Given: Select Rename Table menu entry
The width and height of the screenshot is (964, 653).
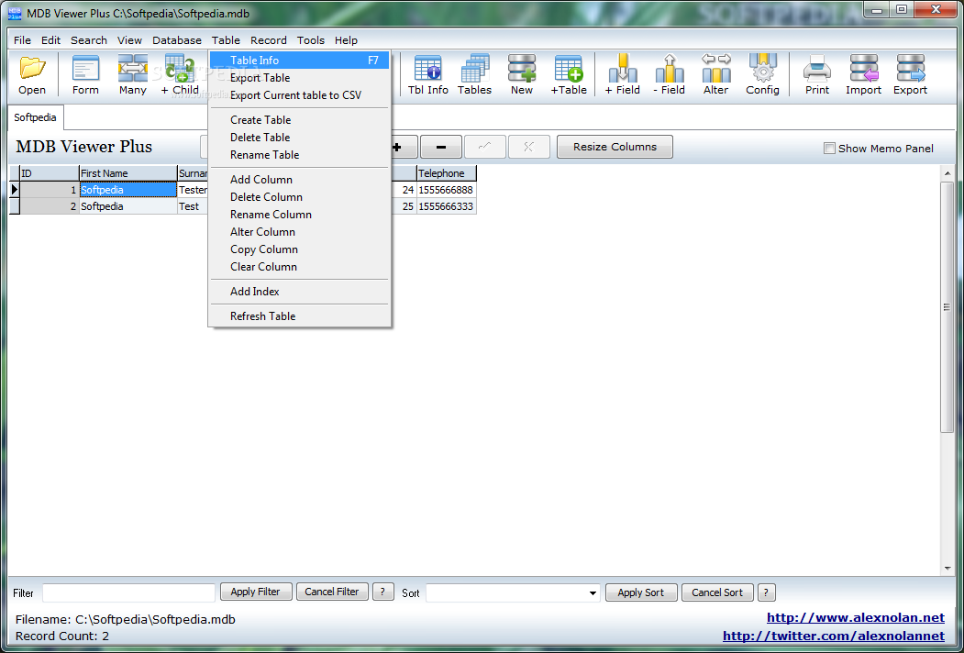Looking at the screenshot, I should click(x=299, y=155).
